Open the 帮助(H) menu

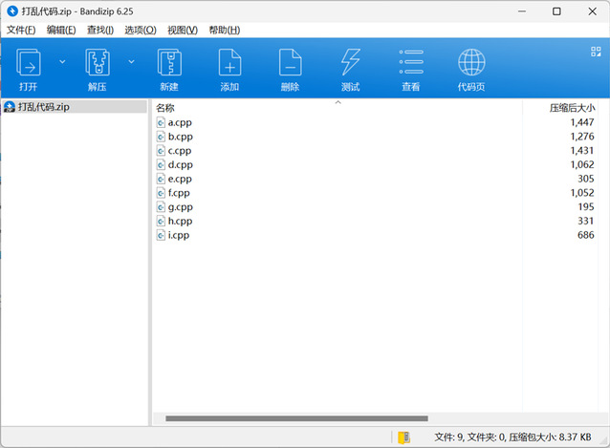tap(223, 30)
